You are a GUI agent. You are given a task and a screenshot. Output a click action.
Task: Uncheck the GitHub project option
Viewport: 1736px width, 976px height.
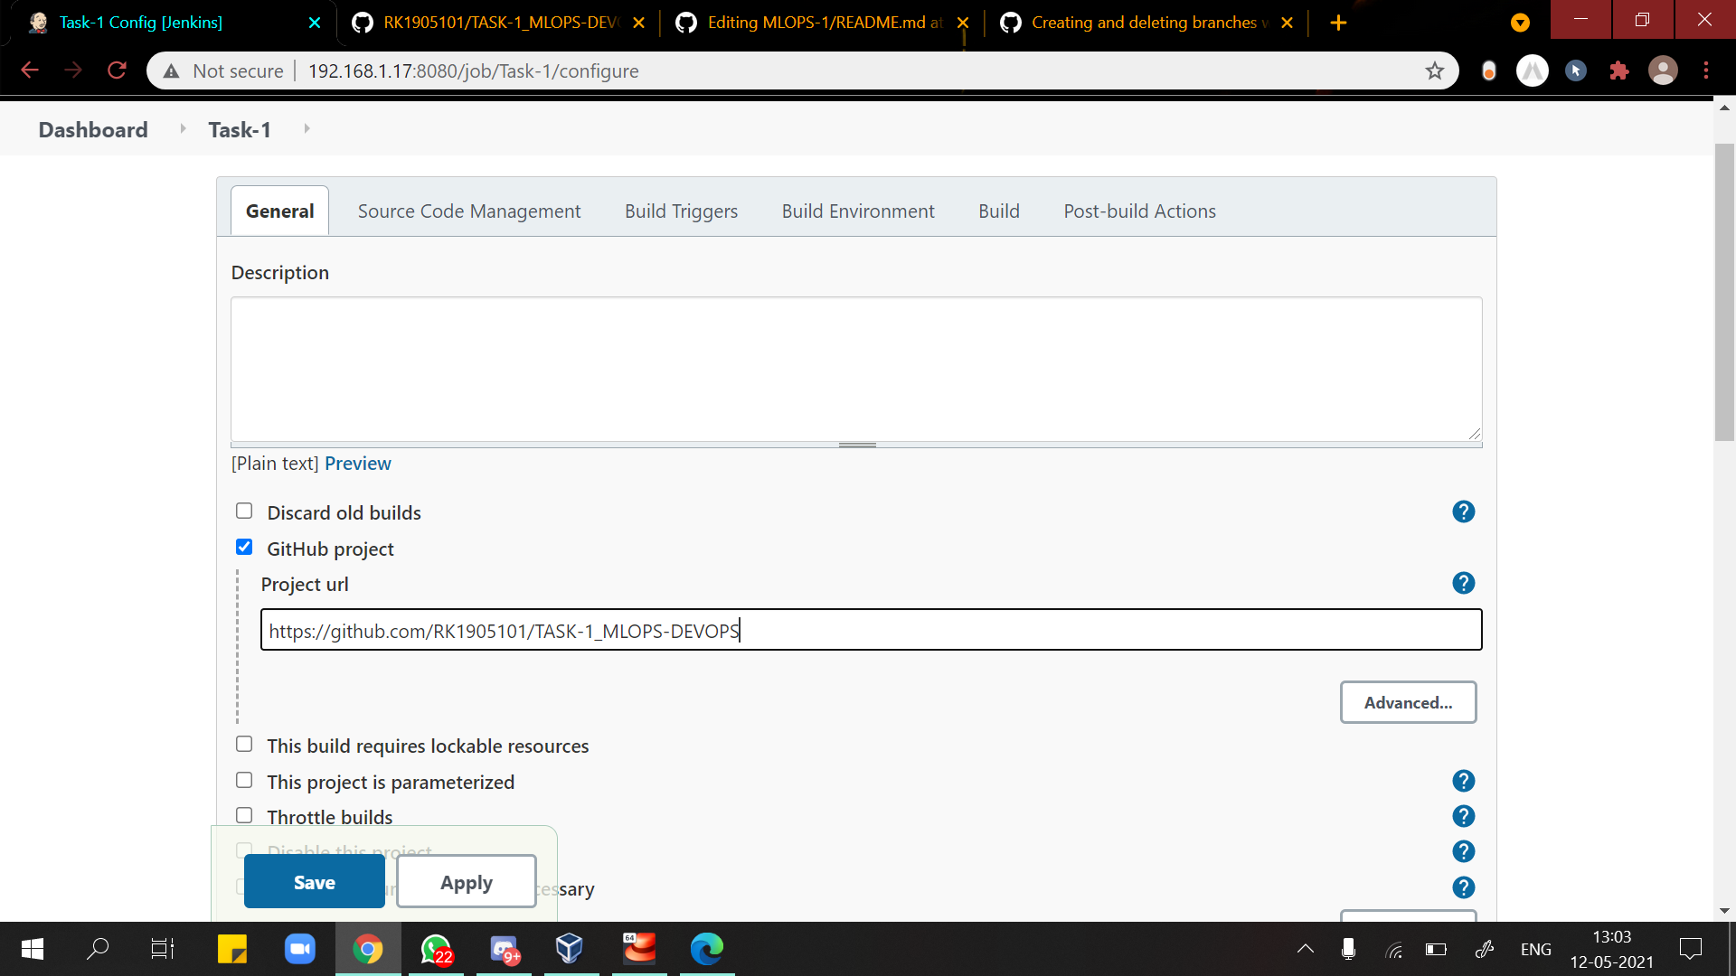243,547
